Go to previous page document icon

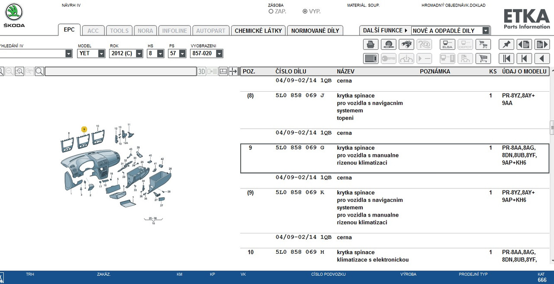point(524,45)
